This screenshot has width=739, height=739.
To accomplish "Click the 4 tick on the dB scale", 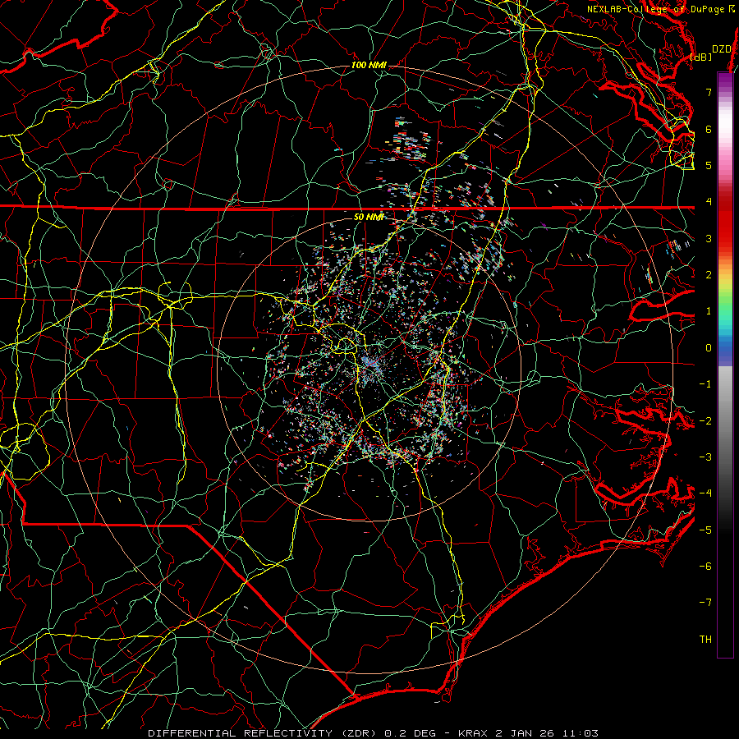I will 709,202.
